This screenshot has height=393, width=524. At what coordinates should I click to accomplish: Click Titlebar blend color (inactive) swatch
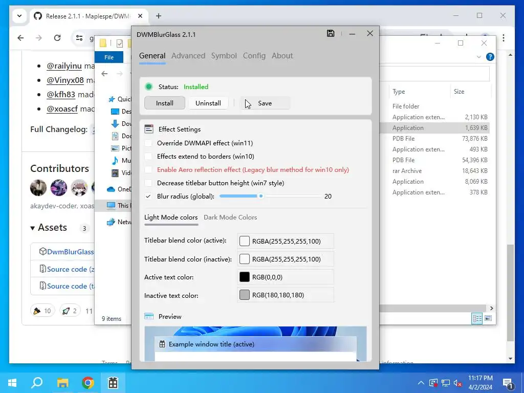click(244, 259)
